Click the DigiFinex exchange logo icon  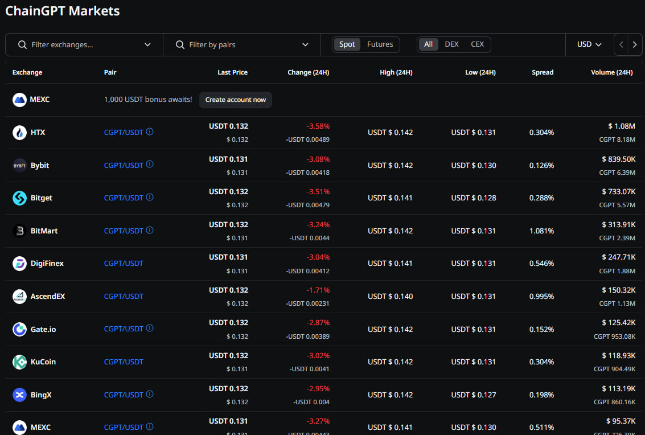point(20,264)
